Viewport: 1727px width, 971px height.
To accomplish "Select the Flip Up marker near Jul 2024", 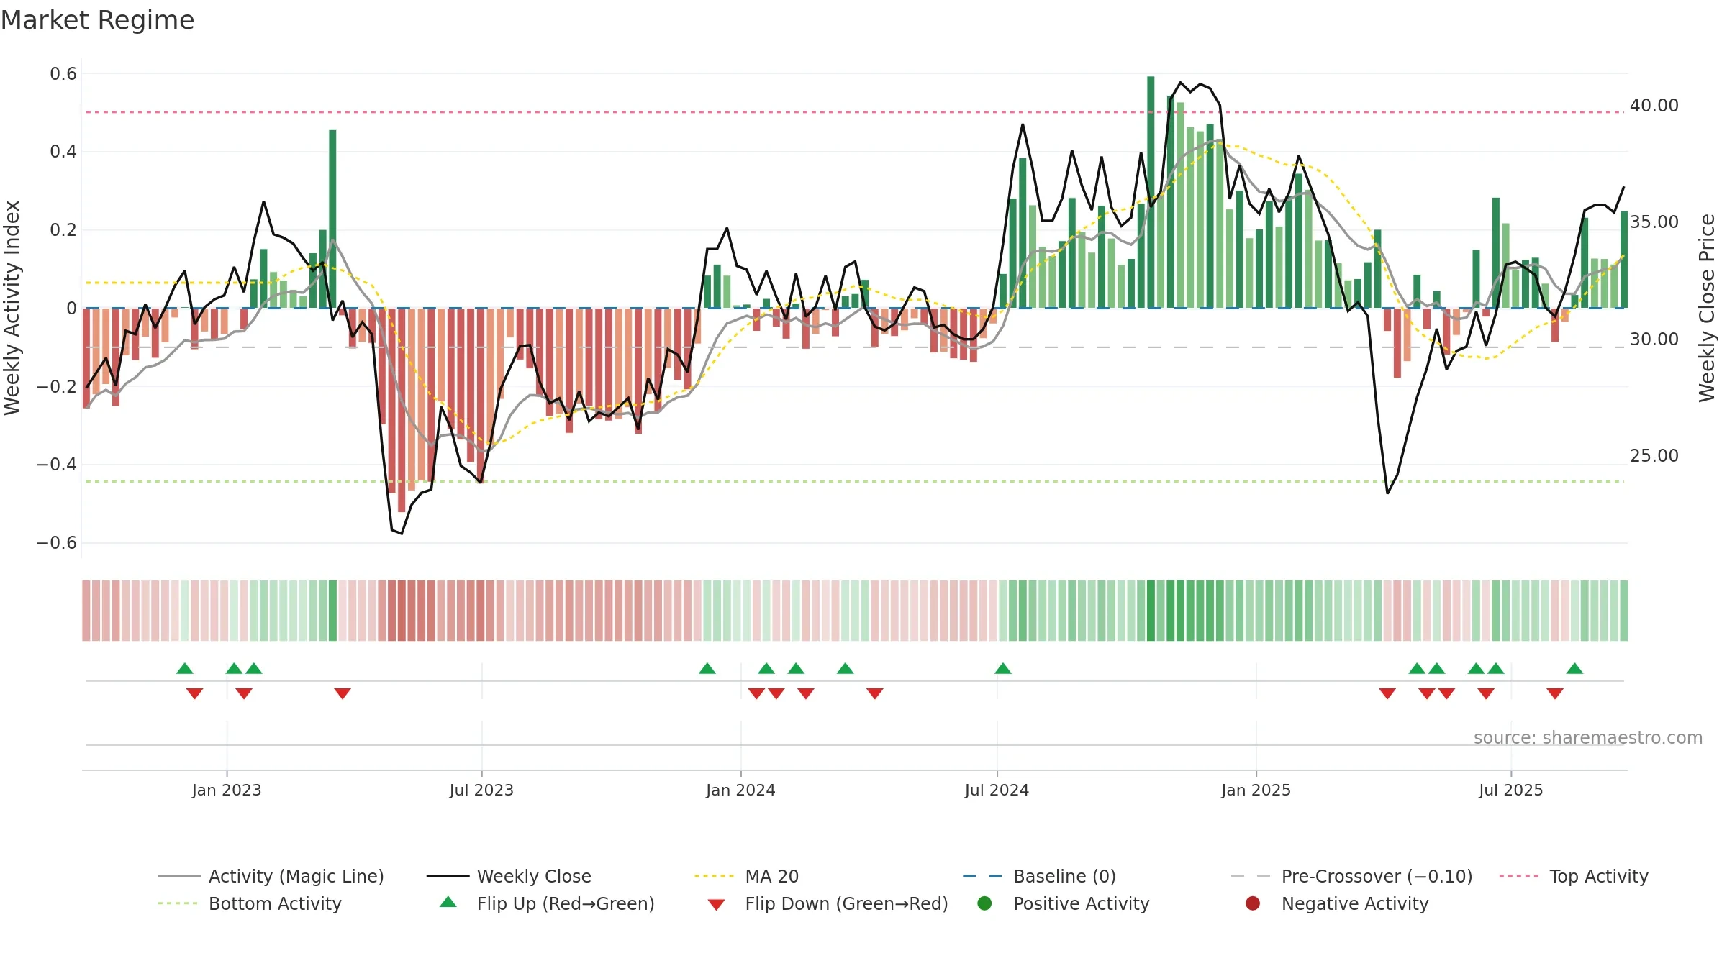I will [1003, 669].
